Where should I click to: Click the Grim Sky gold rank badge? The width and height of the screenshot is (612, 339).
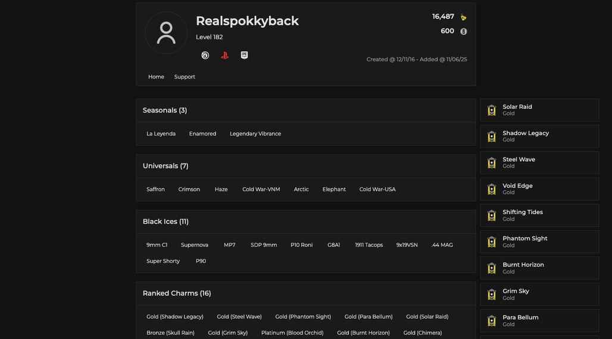pos(492,294)
